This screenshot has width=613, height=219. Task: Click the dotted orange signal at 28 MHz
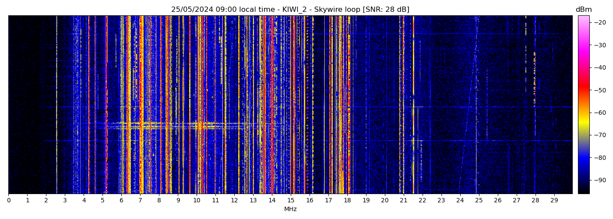534,79
